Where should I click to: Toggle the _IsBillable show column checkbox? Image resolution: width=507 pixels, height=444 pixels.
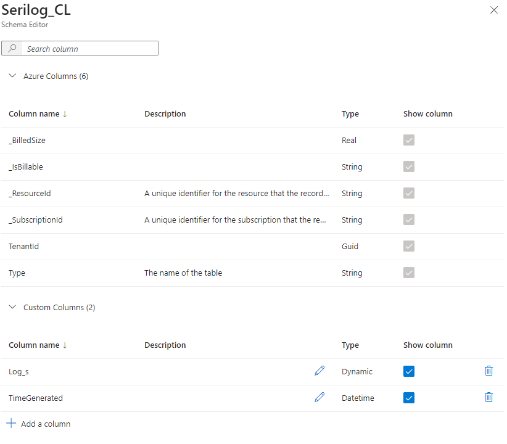[x=409, y=166]
